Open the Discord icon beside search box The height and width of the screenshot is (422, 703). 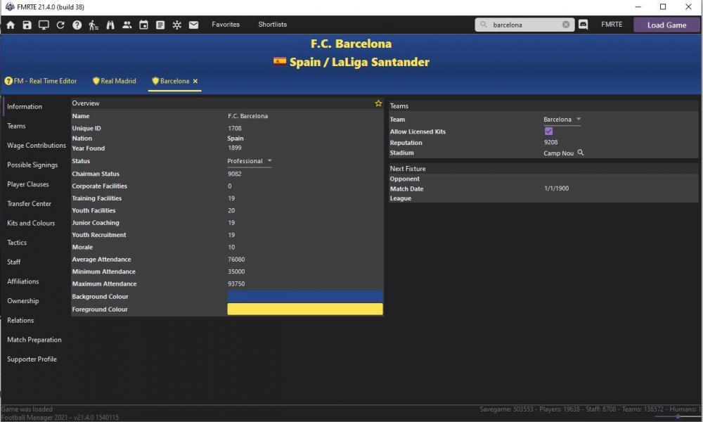[583, 25]
